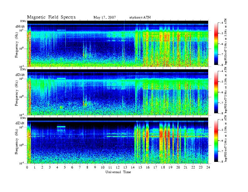Click the -6 tick on the dD/dt color bar
The height and width of the screenshot is (192, 248).
point(222,92)
